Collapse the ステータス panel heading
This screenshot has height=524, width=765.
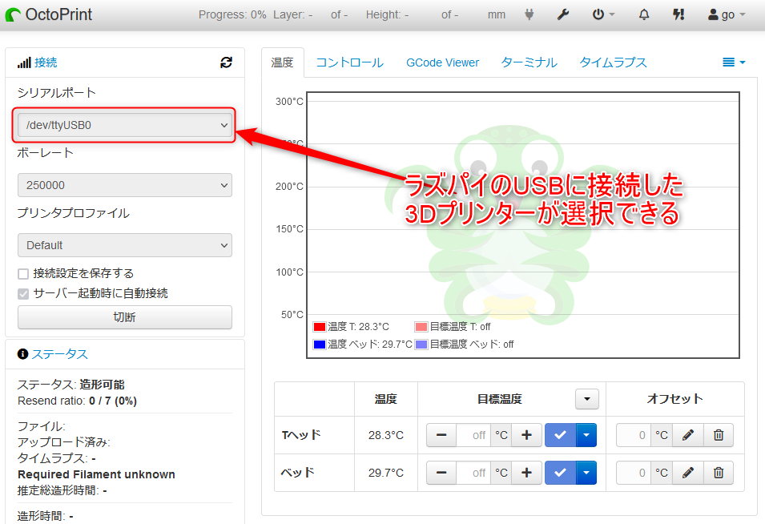point(59,353)
